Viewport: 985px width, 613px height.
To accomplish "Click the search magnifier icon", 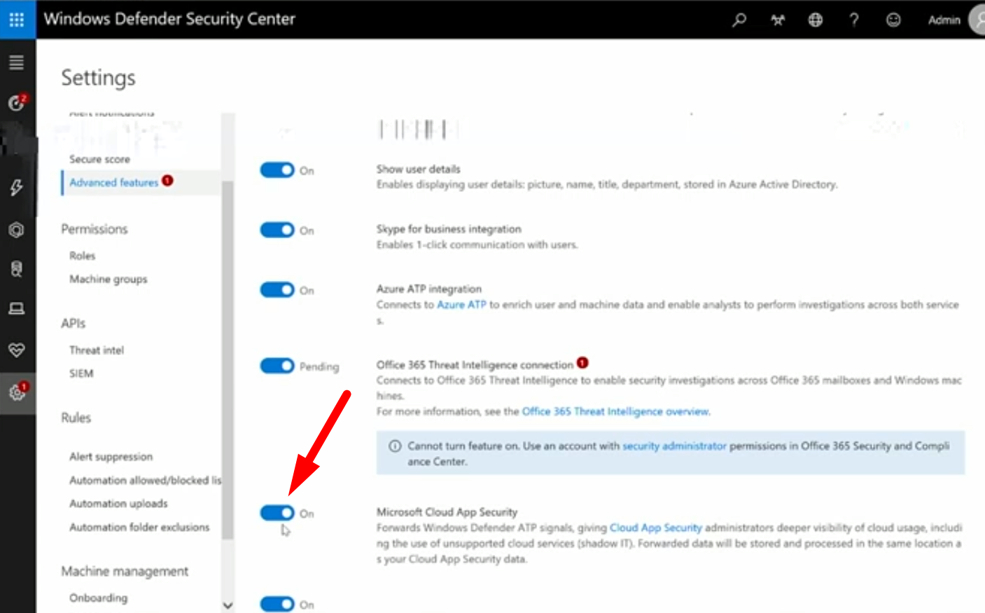I will pyautogui.click(x=739, y=20).
